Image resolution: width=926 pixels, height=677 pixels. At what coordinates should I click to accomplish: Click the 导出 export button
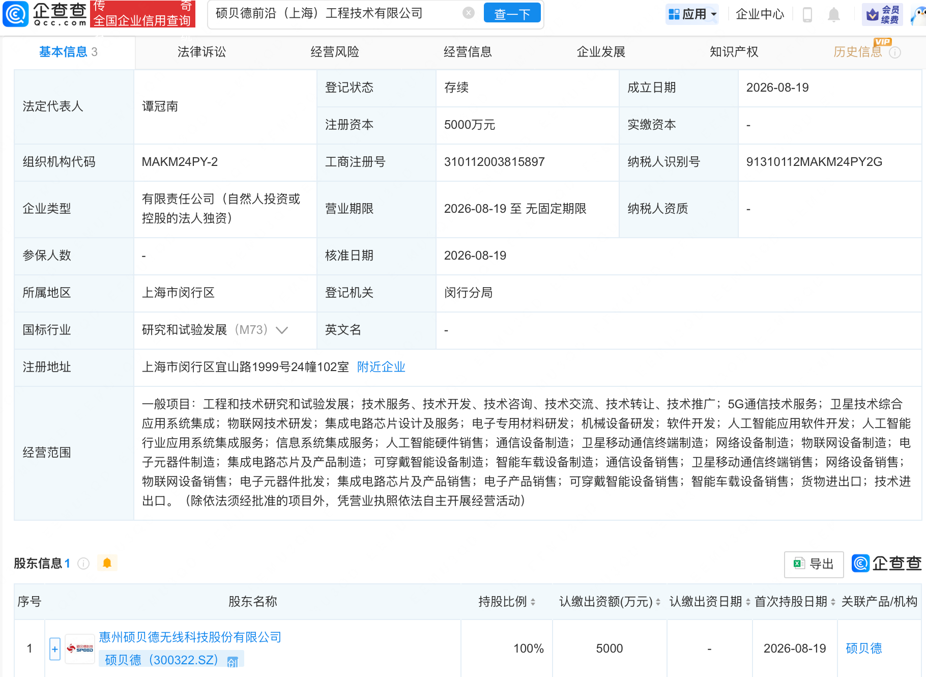[x=814, y=564]
